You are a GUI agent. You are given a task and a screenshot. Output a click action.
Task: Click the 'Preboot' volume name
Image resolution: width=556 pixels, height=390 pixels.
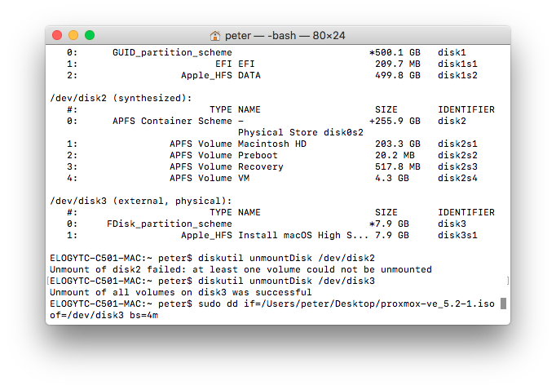pyautogui.click(x=258, y=155)
